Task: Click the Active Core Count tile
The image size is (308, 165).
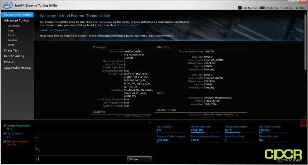Action: pyautogui.click(x=239, y=138)
